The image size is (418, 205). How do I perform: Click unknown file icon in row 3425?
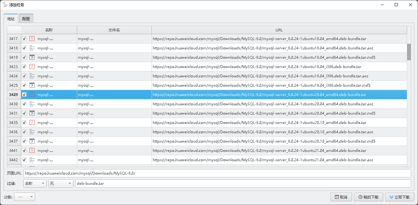pyautogui.click(x=32, y=85)
